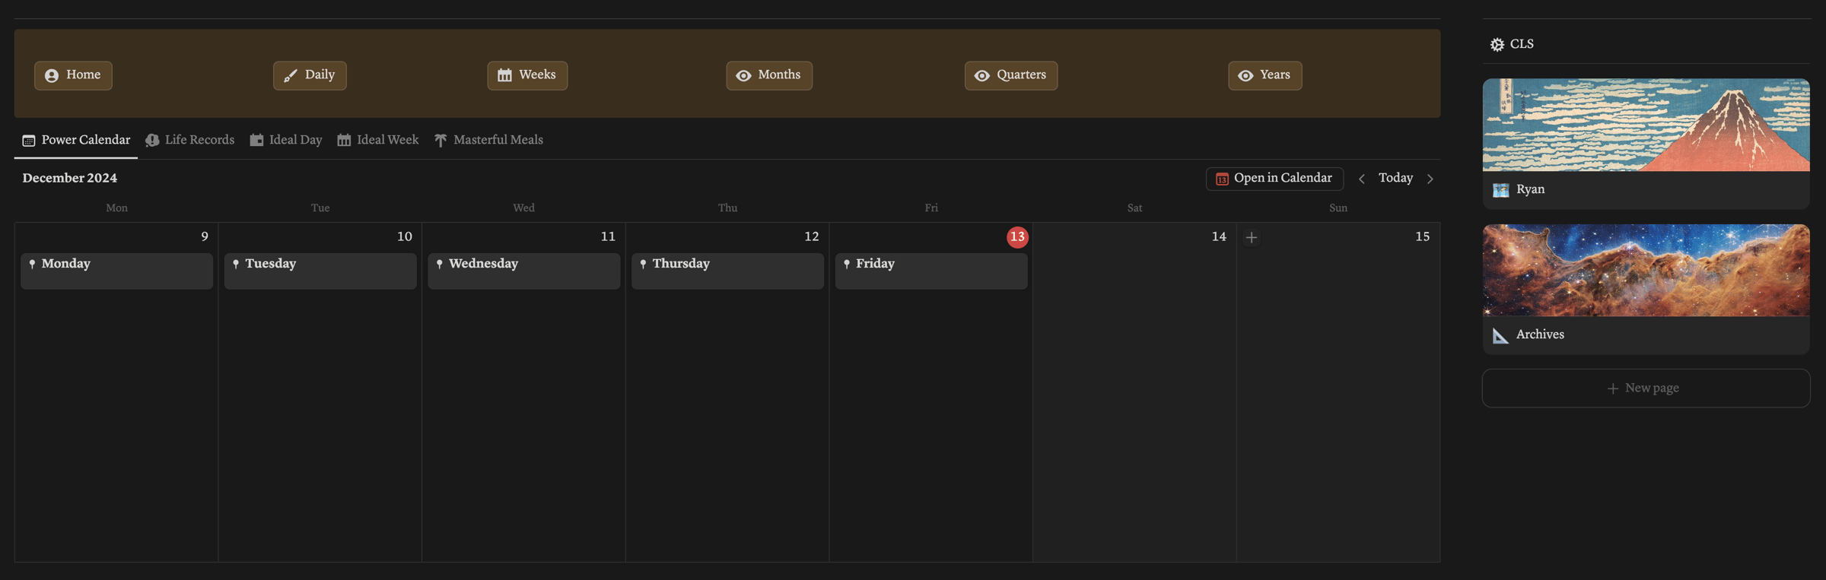Viewport: 1826px width, 580px height.
Task: Click the Archives triangle ruler icon
Action: tap(1500, 335)
